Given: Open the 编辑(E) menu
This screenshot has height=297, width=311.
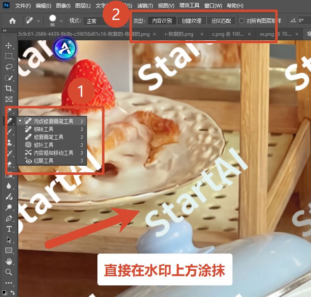Looking at the screenshot, I should [43, 6].
